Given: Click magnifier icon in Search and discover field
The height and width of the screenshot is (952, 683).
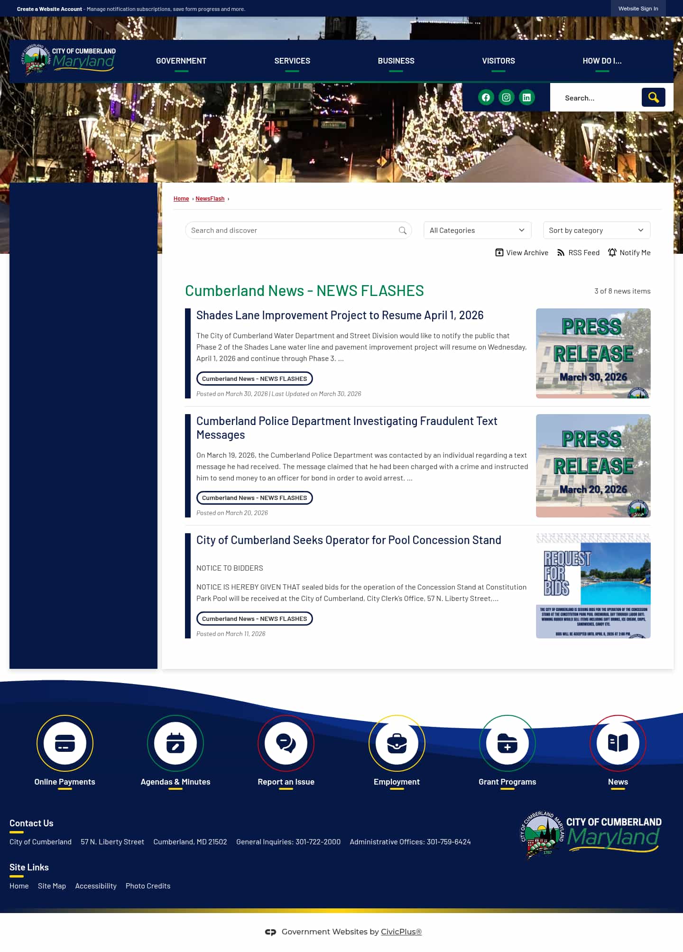Looking at the screenshot, I should click(x=402, y=231).
